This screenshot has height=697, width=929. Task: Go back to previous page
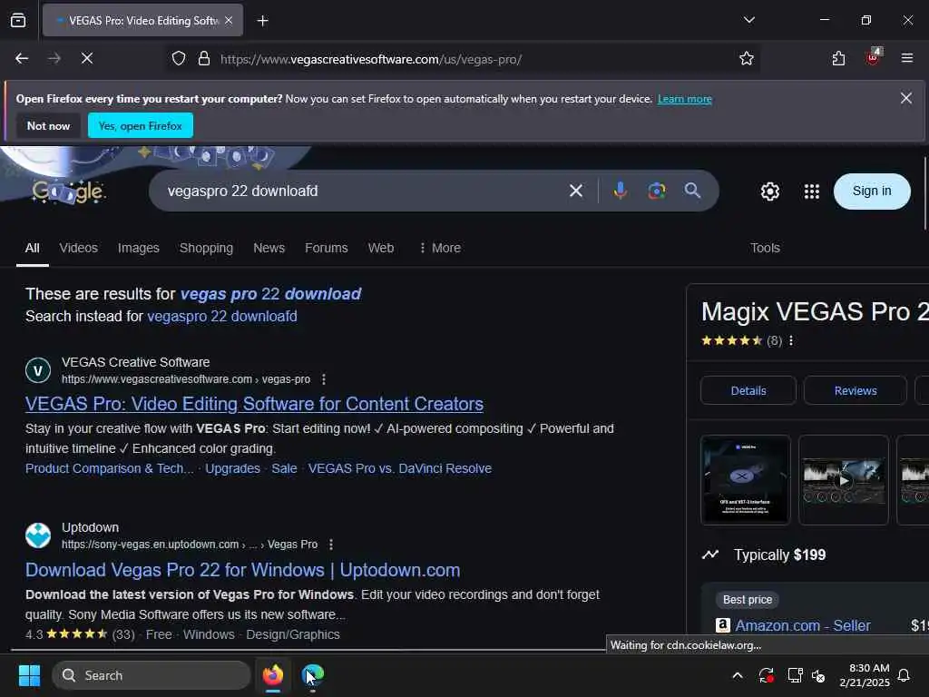[22, 59]
